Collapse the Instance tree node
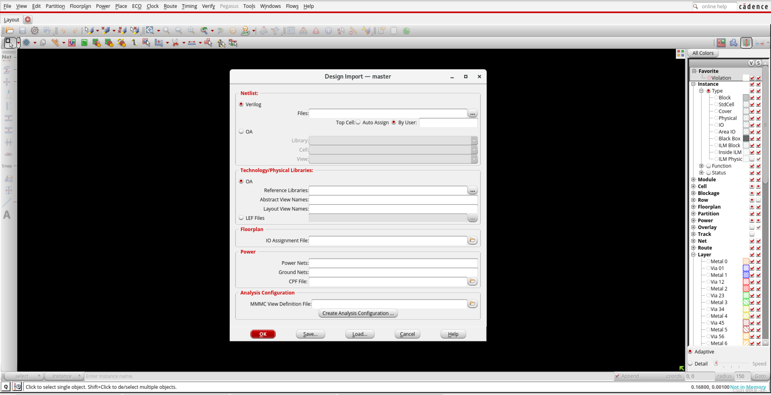The height and width of the screenshot is (395, 771). 693,84
